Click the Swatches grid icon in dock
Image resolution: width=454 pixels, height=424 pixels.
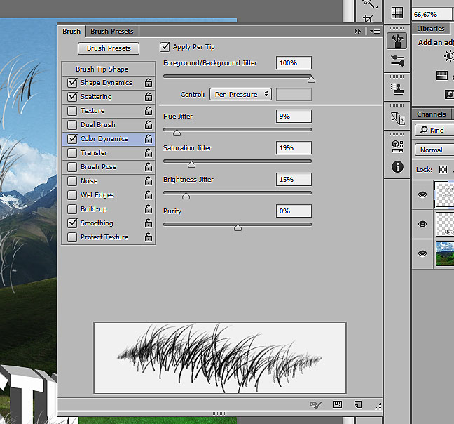pyautogui.click(x=397, y=13)
